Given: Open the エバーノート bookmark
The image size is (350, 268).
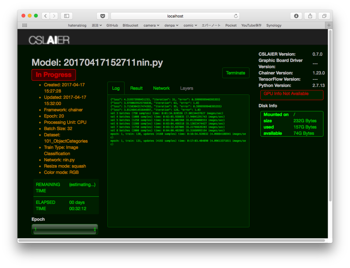Looking at the screenshot, I should click(211, 25).
